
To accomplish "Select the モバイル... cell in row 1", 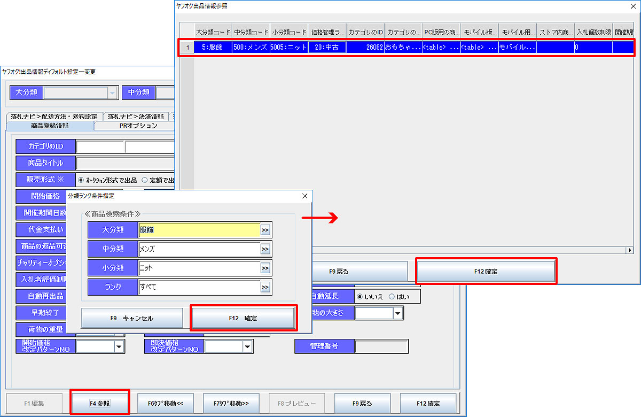I will coord(517,47).
